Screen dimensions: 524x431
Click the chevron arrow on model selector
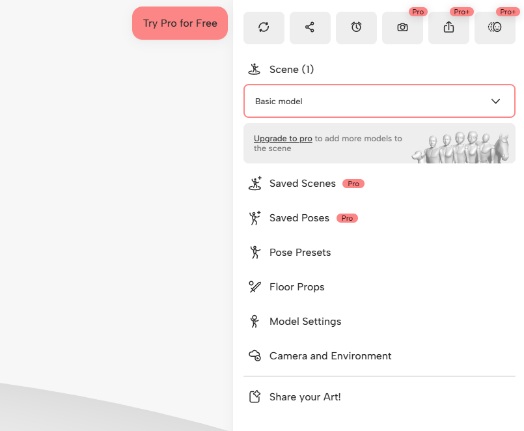495,101
